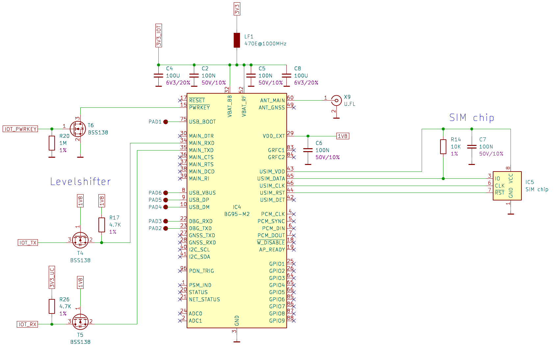The height and width of the screenshot is (346, 554).
Task: Click the T4 level shifter transistor symbol
Action: (80, 240)
